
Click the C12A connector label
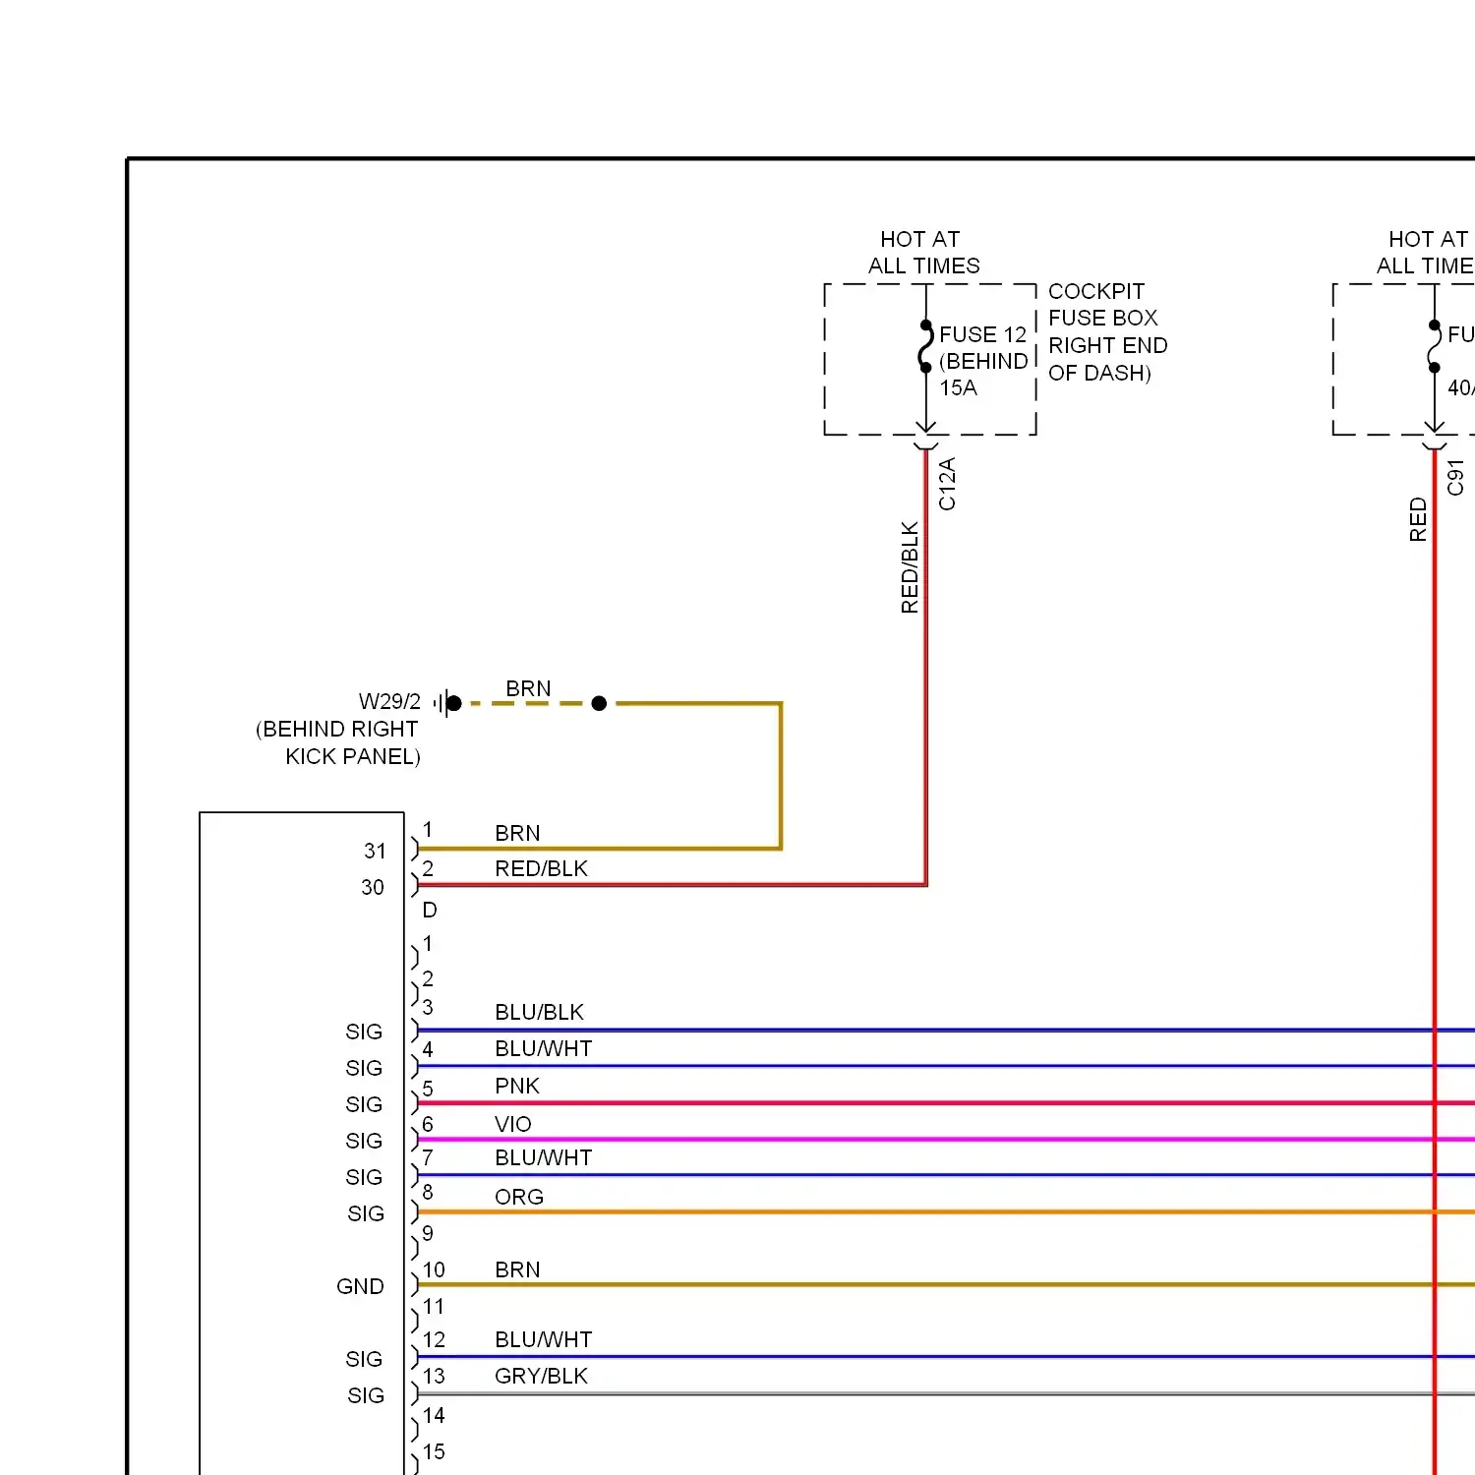point(947,484)
